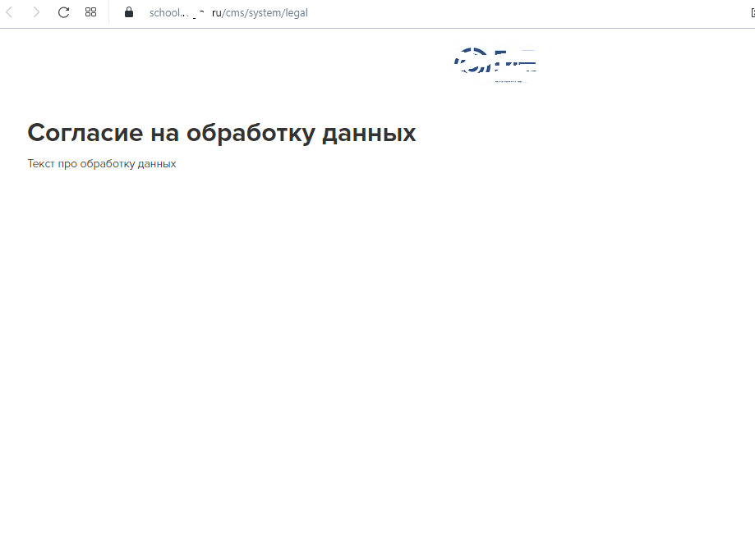Open the browser sidebar panel icon
This screenshot has width=755, height=534.
[x=752, y=12]
